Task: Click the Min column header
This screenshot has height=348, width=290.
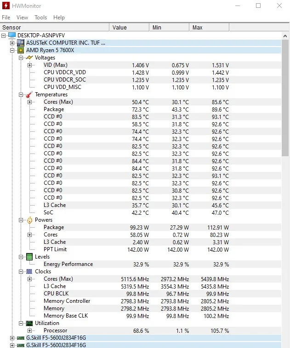Action: click(x=169, y=27)
